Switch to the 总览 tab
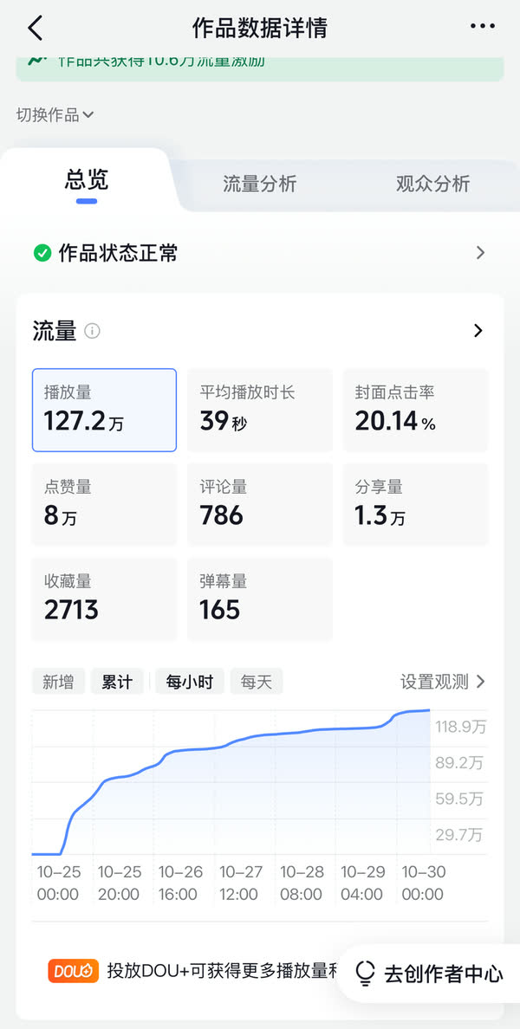This screenshot has width=520, height=1029. click(x=87, y=180)
